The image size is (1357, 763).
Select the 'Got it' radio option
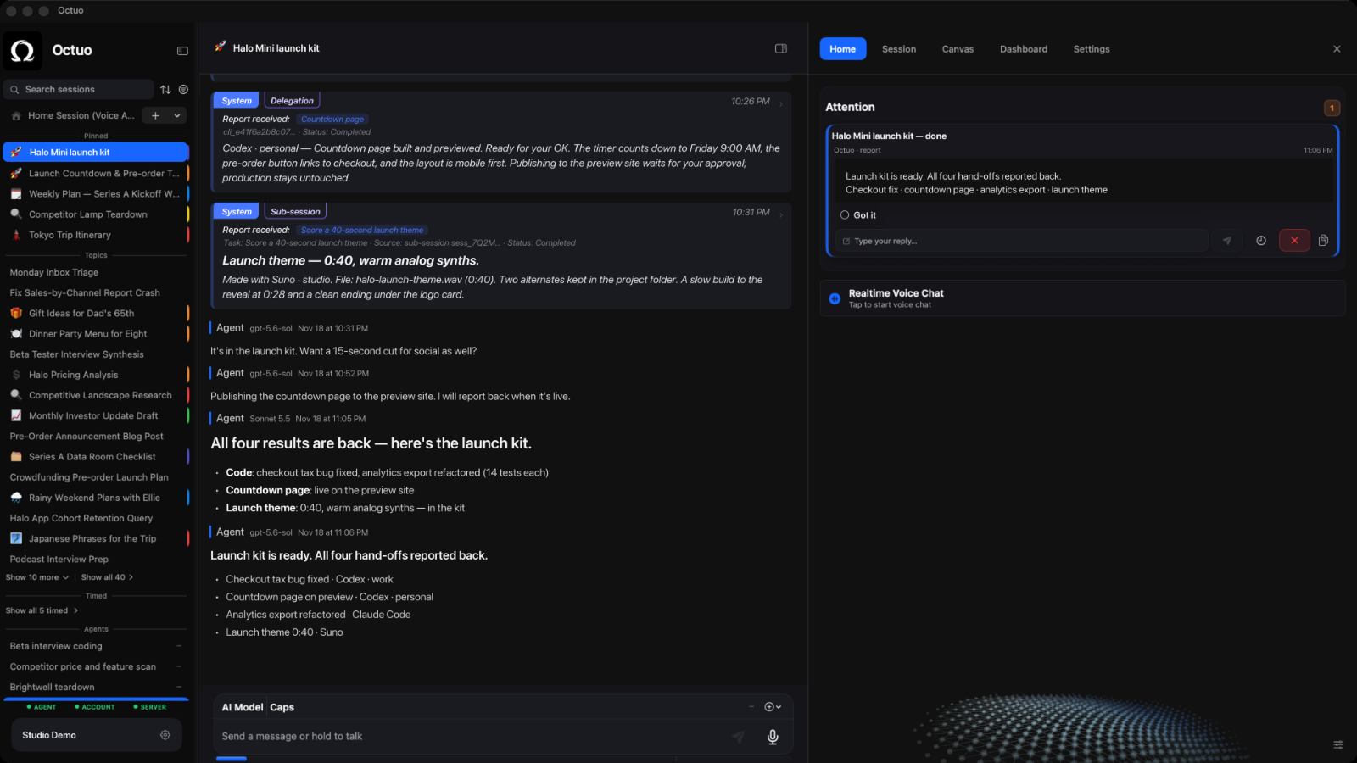845,215
